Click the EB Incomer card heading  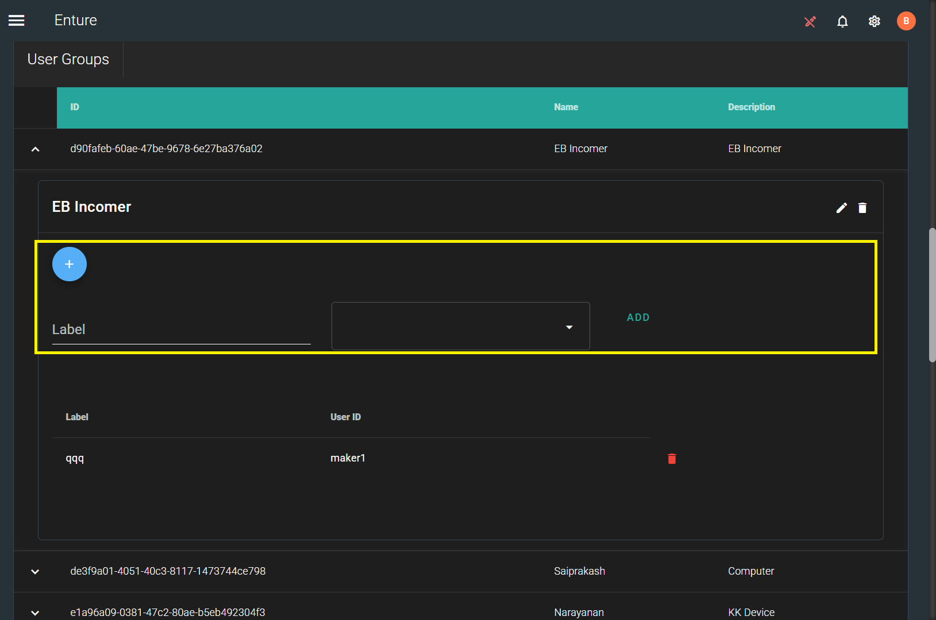point(91,207)
